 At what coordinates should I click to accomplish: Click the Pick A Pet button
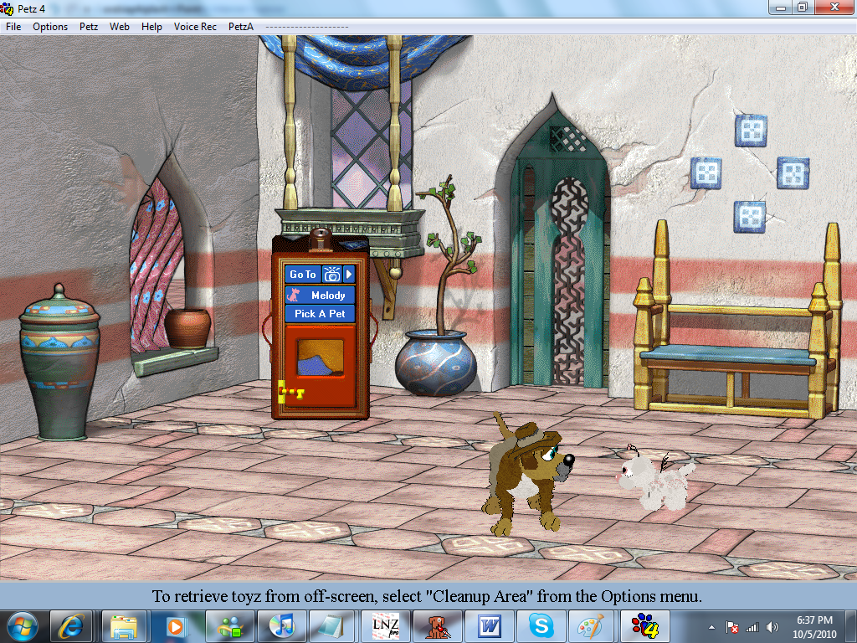pos(321,314)
